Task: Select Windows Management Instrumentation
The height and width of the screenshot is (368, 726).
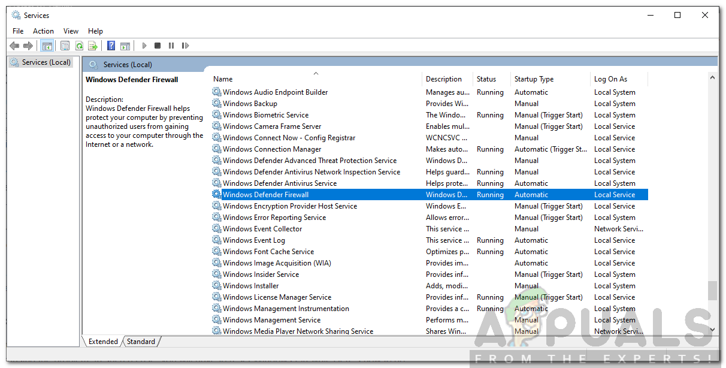Action: [286, 309]
